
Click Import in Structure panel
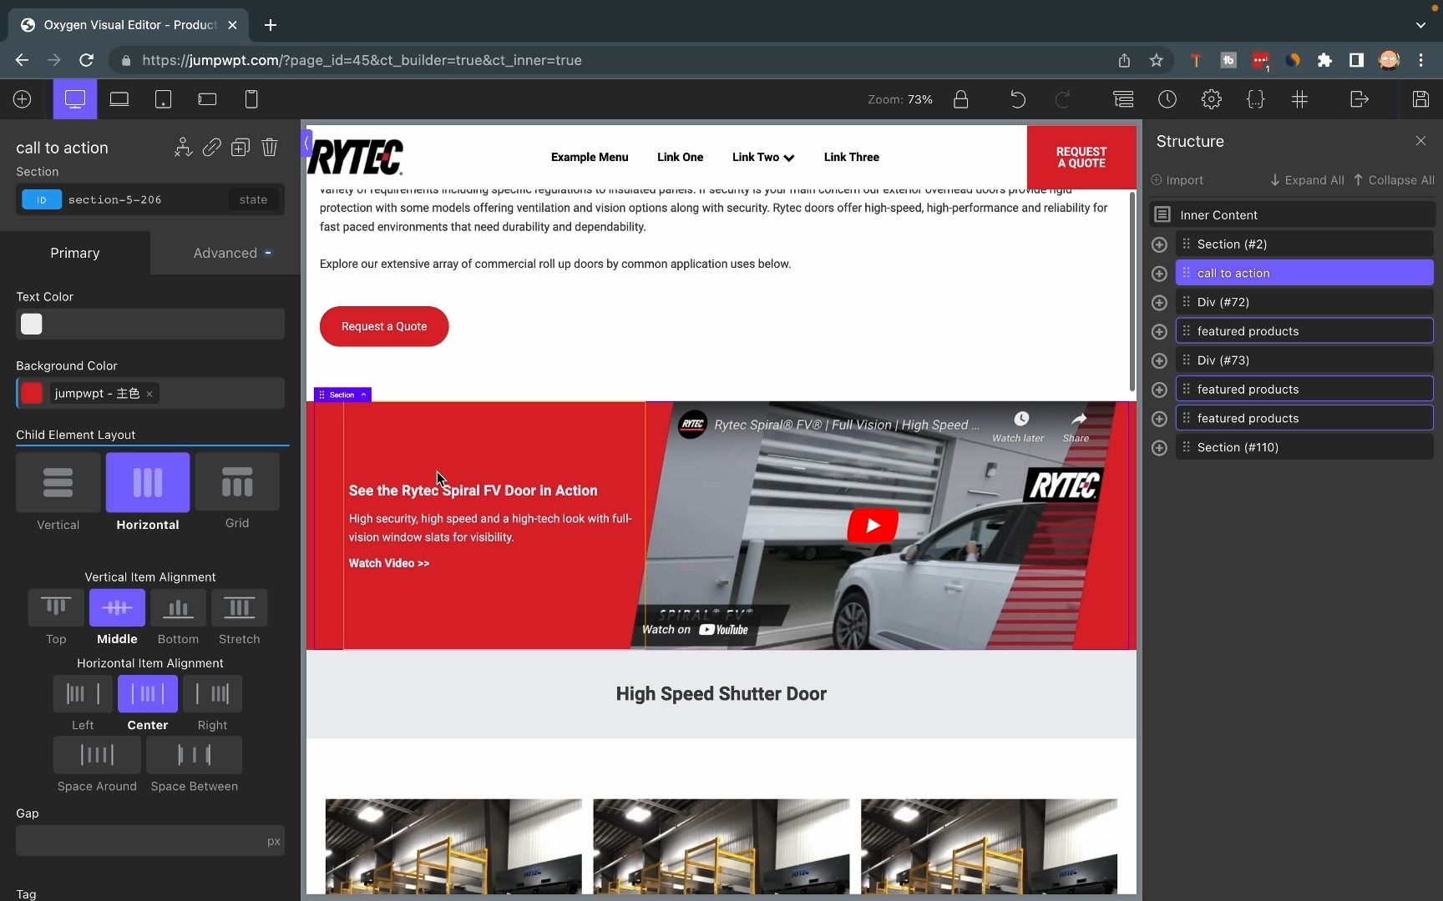coord(1177,180)
